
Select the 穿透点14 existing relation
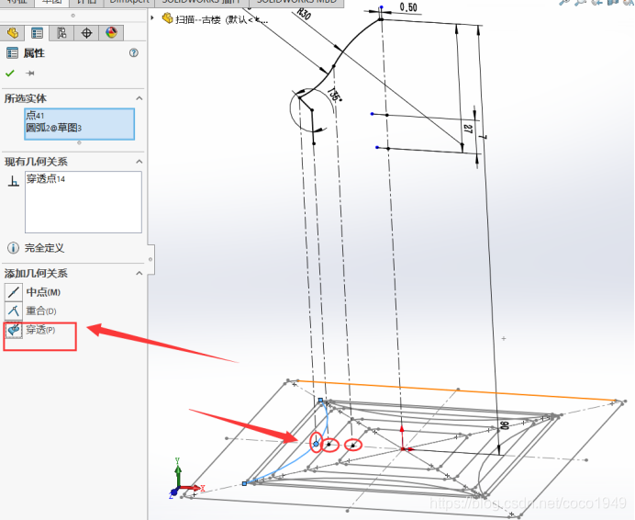(x=45, y=178)
